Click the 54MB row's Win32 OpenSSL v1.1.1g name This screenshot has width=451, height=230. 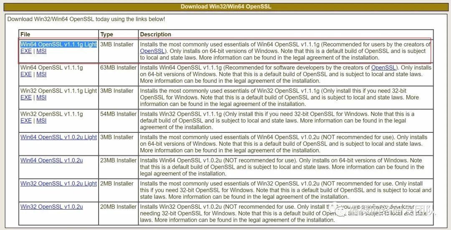pyautogui.click(x=51, y=114)
